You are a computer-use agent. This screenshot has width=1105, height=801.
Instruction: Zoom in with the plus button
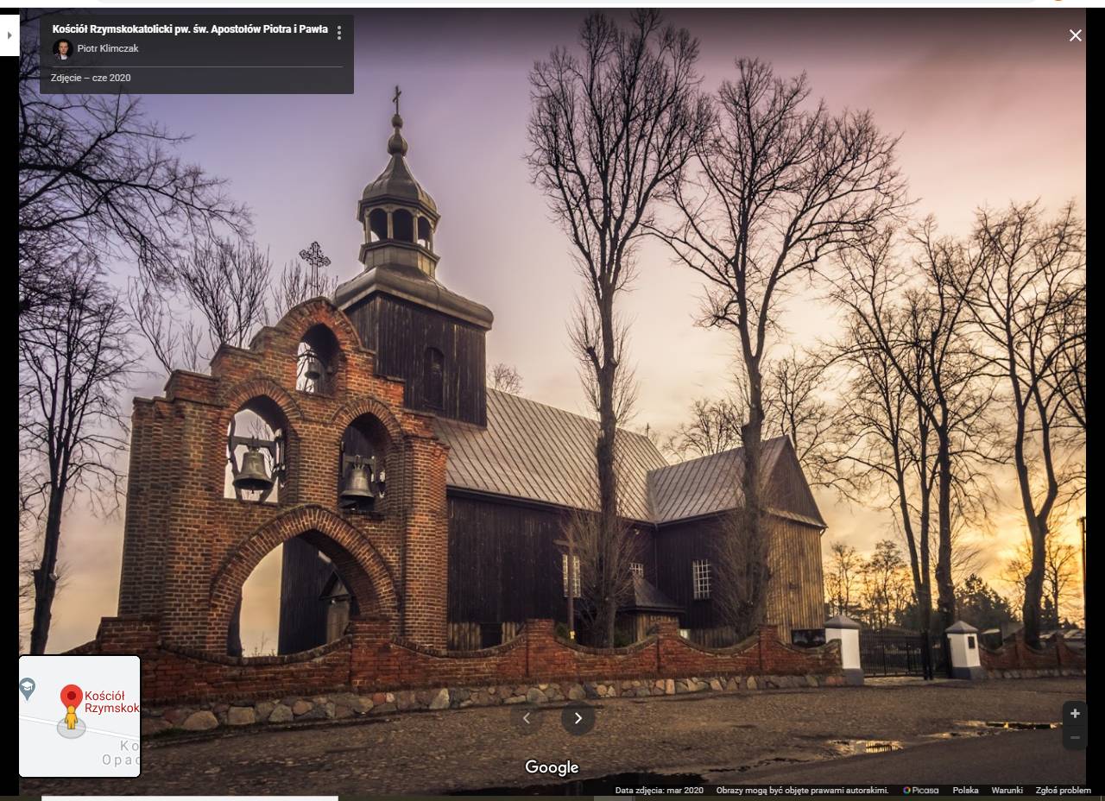(x=1075, y=714)
